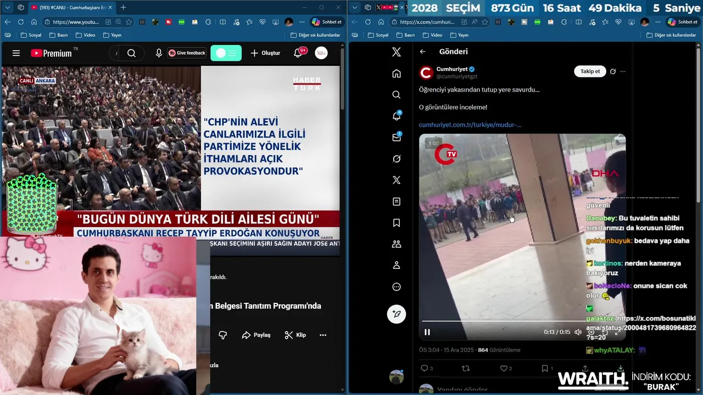
Task: Dislike the YouTube video
Action: [223, 335]
